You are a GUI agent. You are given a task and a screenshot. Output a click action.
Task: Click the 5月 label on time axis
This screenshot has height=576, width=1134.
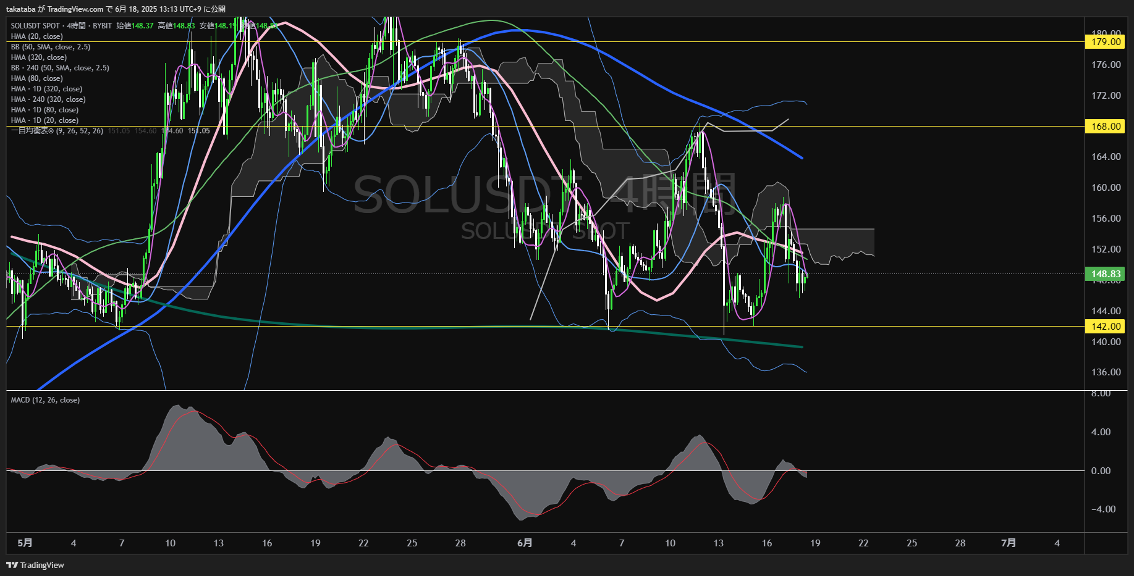25,543
